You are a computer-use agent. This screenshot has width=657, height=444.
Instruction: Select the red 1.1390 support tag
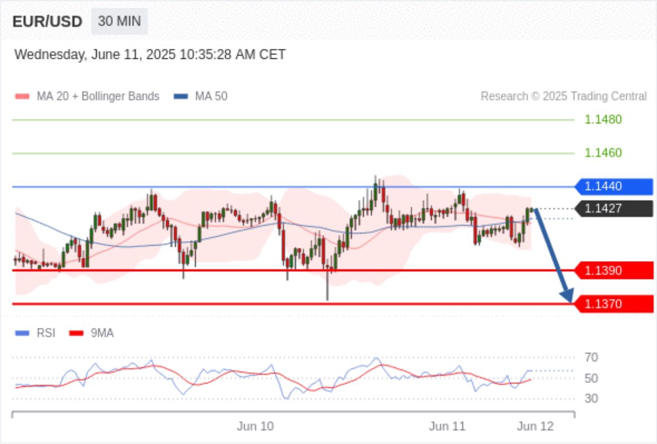[x=613, y=271]
